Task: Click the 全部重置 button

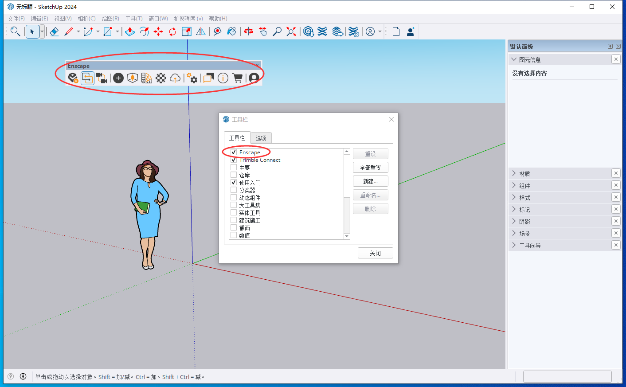Action: click(370, 168)
